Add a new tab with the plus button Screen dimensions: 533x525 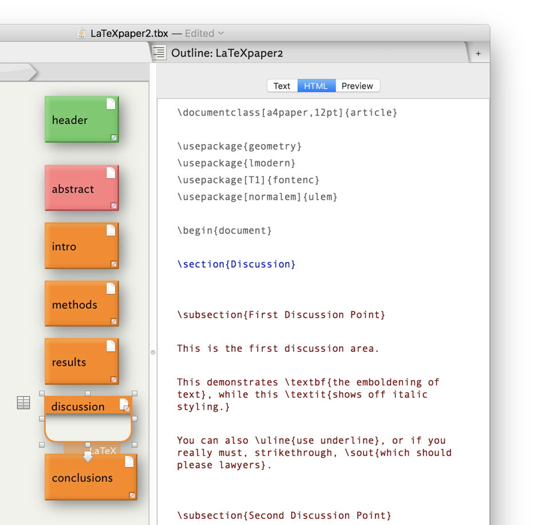[x=478, y=53]
